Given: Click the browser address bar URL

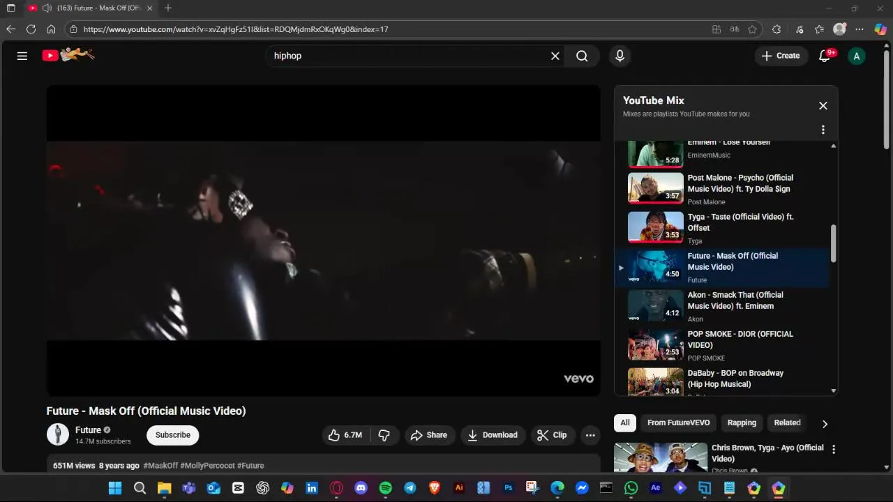Looking at the screenshot, I should point(236,29).
